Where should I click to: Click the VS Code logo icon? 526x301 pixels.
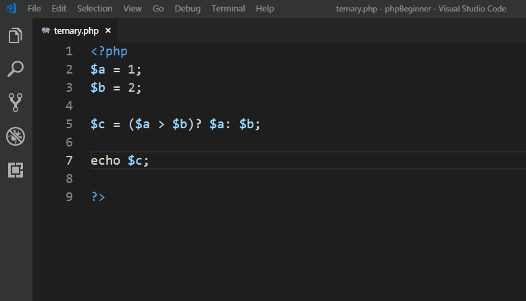pos(11,8)
